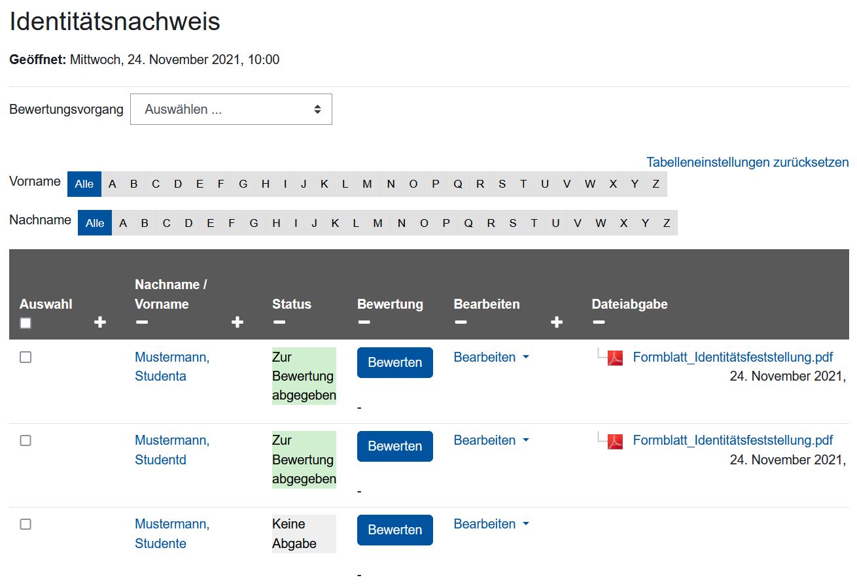Filter Vorname by letter M
Screen dimensions: 857x586
click(367, 184)
